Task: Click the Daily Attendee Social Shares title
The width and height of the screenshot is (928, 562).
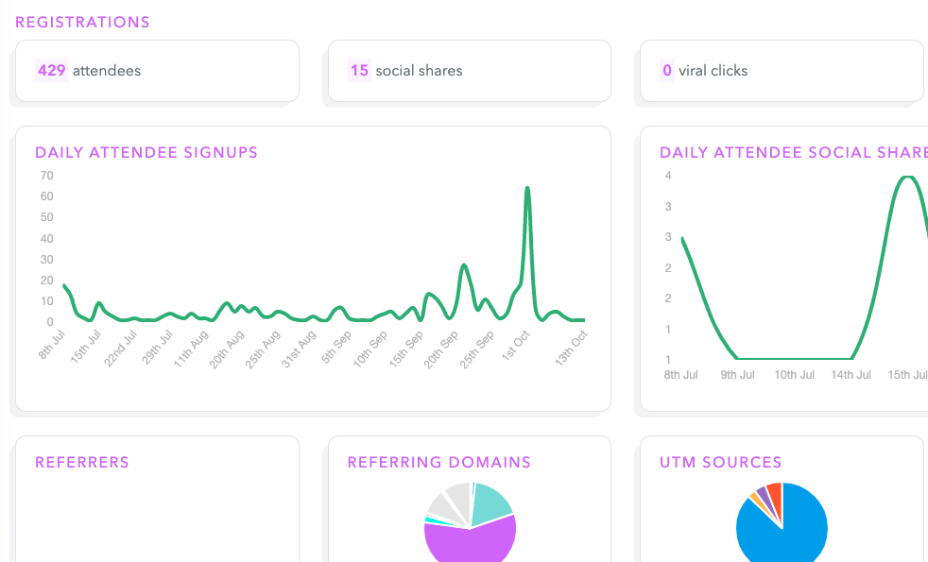Action: tap(792, 152)
